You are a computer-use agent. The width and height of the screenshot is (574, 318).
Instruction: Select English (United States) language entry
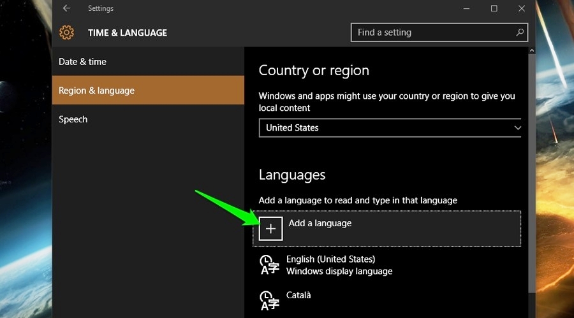click(x=386, y=265)
